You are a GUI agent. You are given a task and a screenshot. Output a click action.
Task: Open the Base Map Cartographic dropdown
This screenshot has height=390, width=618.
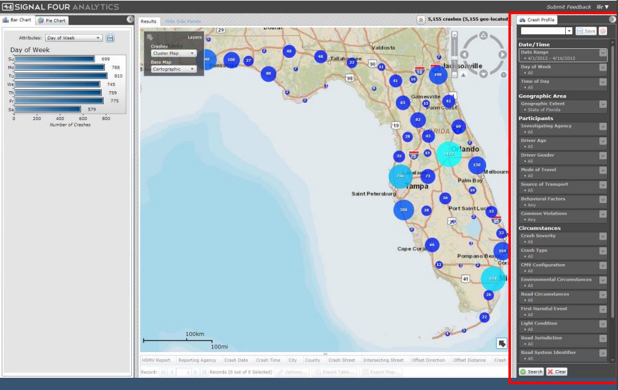coord(174,68)
